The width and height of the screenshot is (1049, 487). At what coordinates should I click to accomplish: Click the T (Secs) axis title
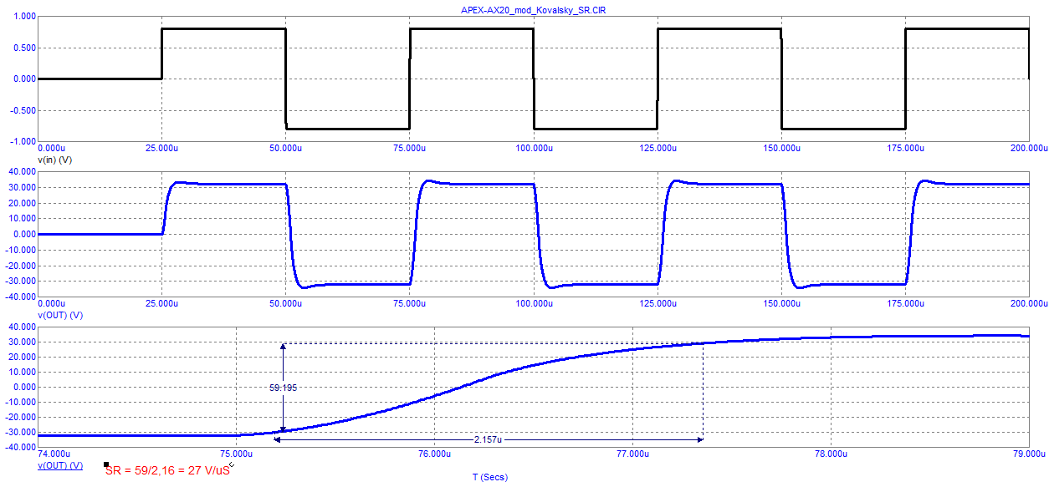489,478
